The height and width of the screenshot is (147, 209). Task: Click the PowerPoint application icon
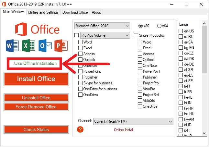61,46
